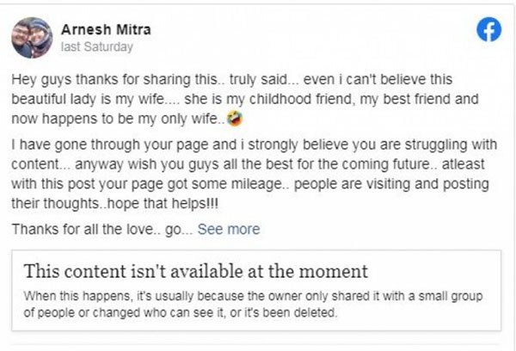Image resolution: width=516 pixels, height=351 pixels.
Task: Click the Facebook logo icon
Action: (488, 30)
